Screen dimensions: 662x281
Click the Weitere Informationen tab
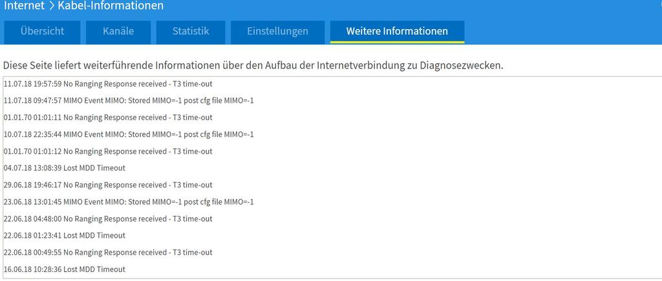click(x=396, y=31)
